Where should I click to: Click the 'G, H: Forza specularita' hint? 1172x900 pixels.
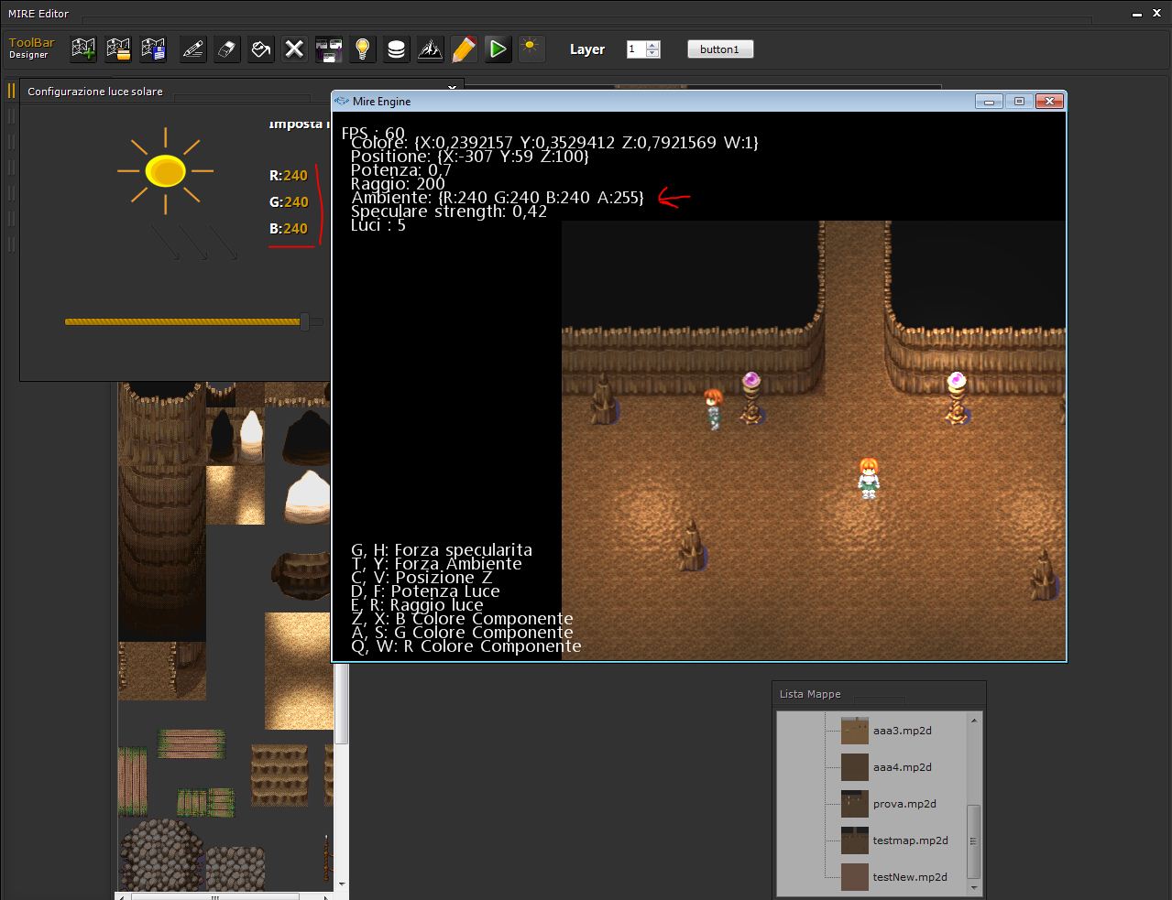tap(442, 550)
